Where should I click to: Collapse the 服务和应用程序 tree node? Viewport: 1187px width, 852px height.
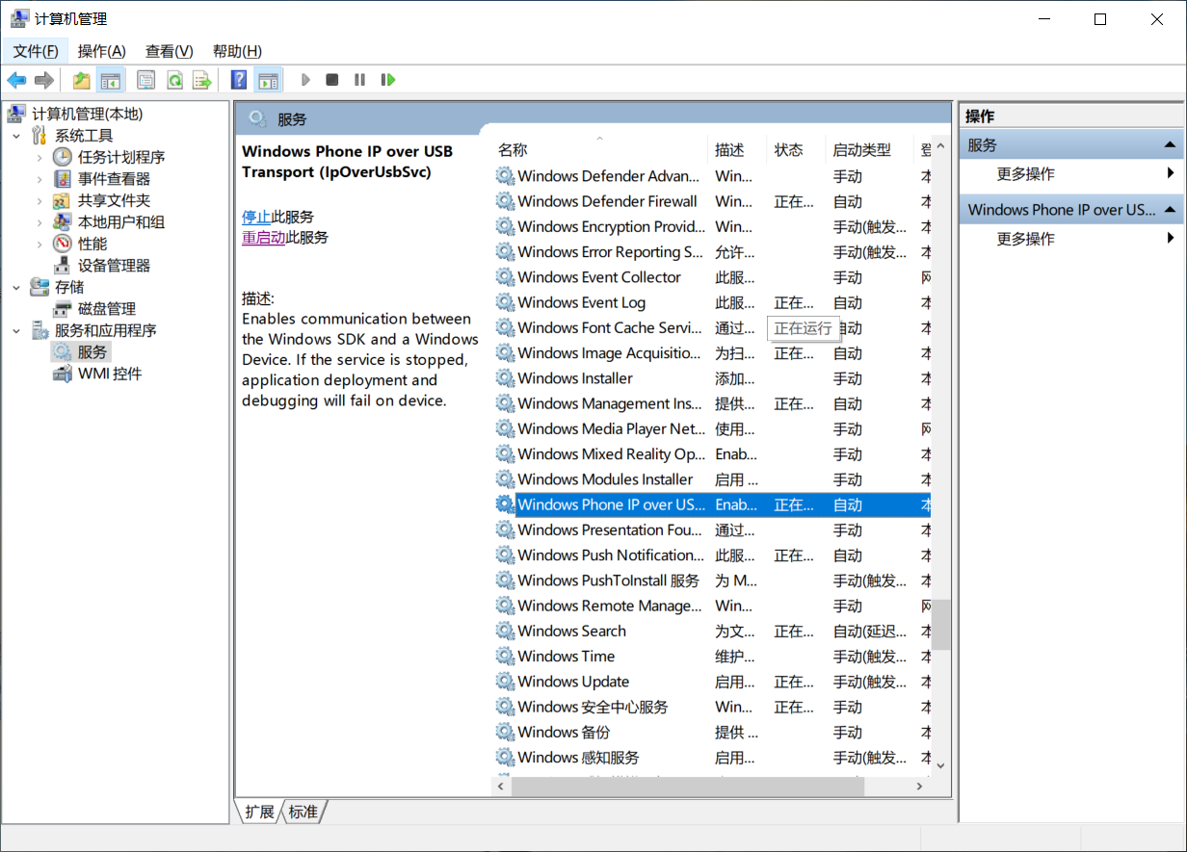tap(16, 330)
